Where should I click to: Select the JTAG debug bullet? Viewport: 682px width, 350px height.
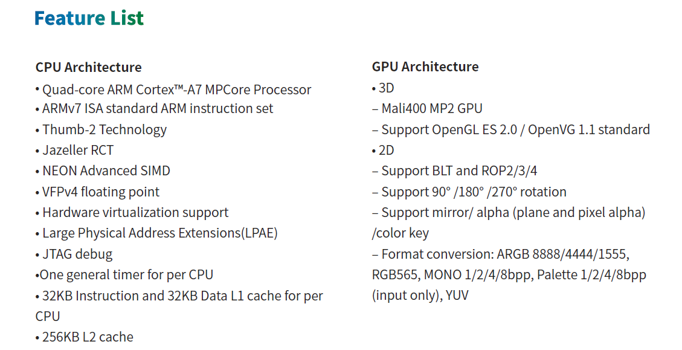(x=77, y=254)
